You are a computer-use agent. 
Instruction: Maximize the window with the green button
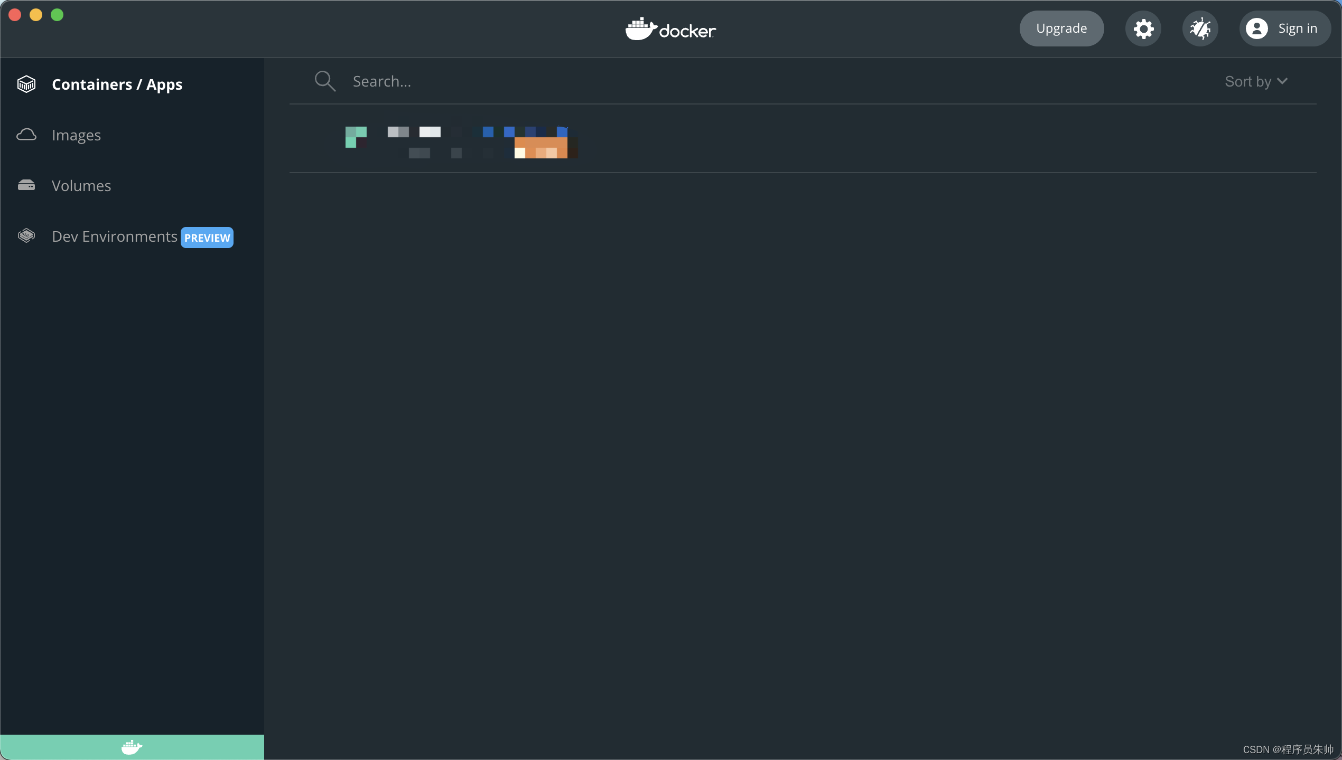point(57,15)
